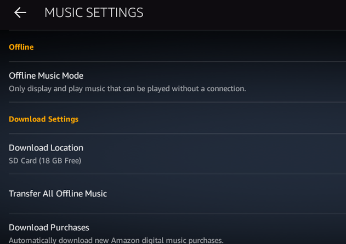
Task: Open the Download Location setting
Action: [x=46, y=148]
